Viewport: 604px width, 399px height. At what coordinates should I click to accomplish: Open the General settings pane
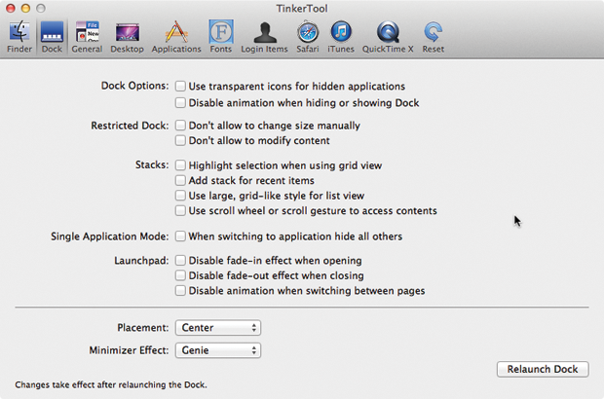(87, 37)
